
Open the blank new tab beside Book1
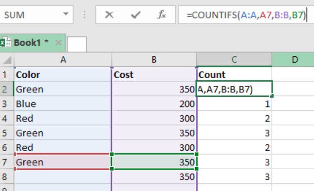pos(77,44)
